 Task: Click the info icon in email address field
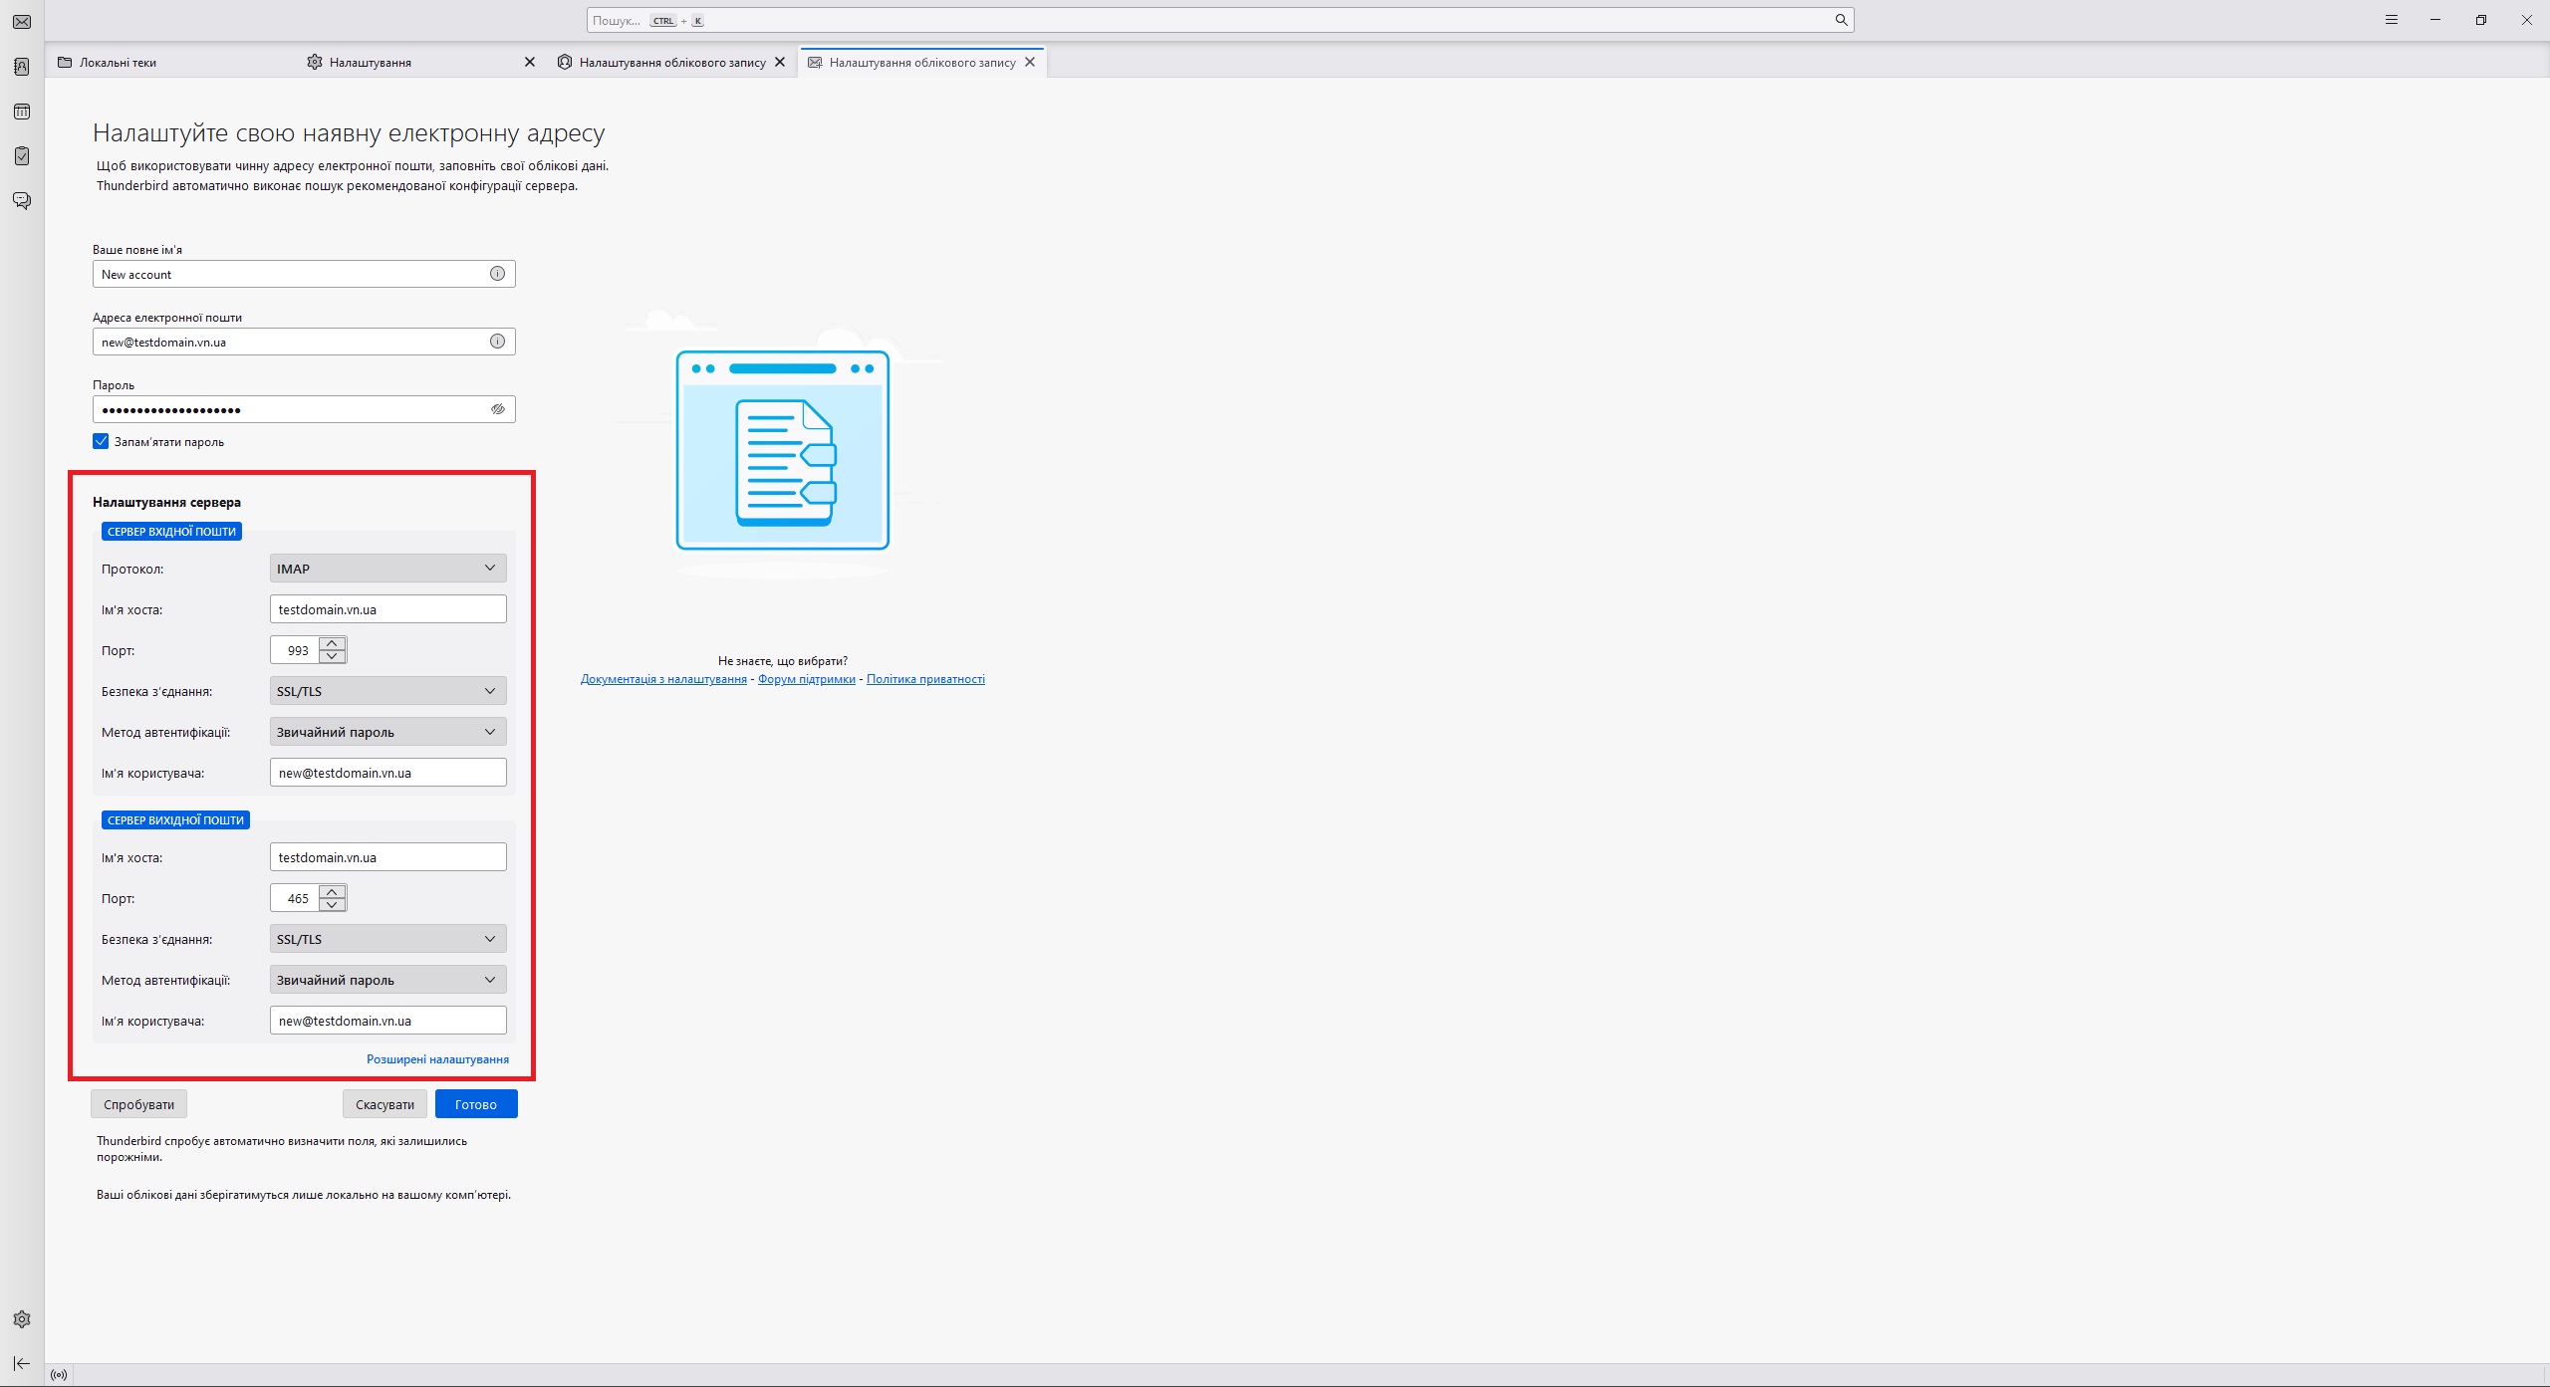click(x=497, y=342)
